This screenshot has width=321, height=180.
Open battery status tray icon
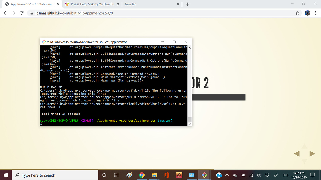[x=243, y=175]
